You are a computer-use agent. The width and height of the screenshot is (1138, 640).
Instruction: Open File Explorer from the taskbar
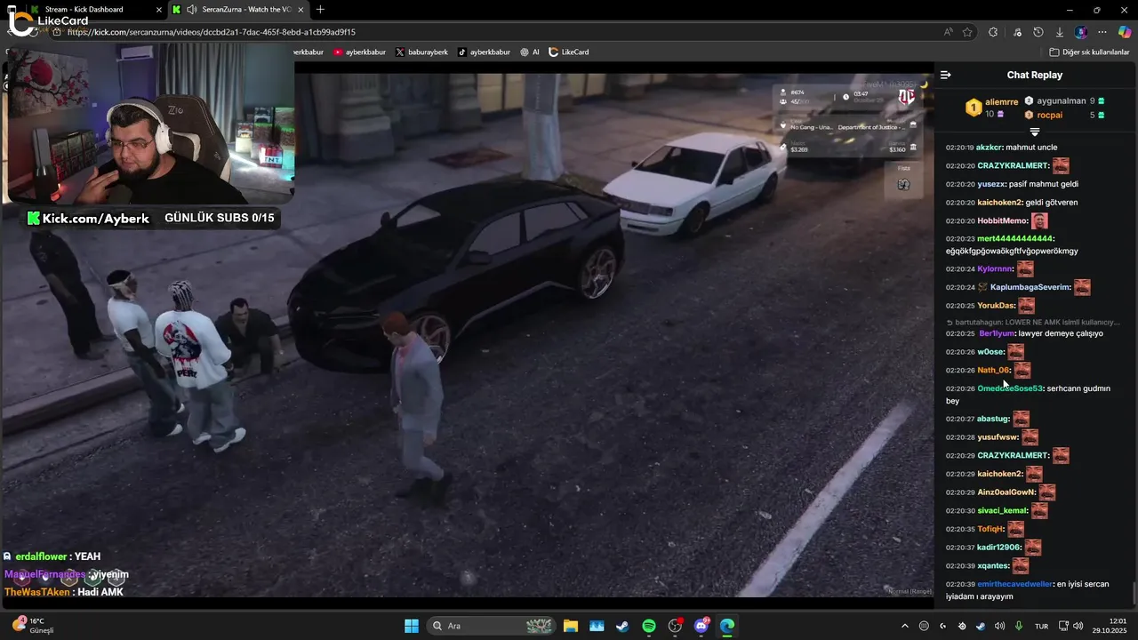tap(571, 626)
